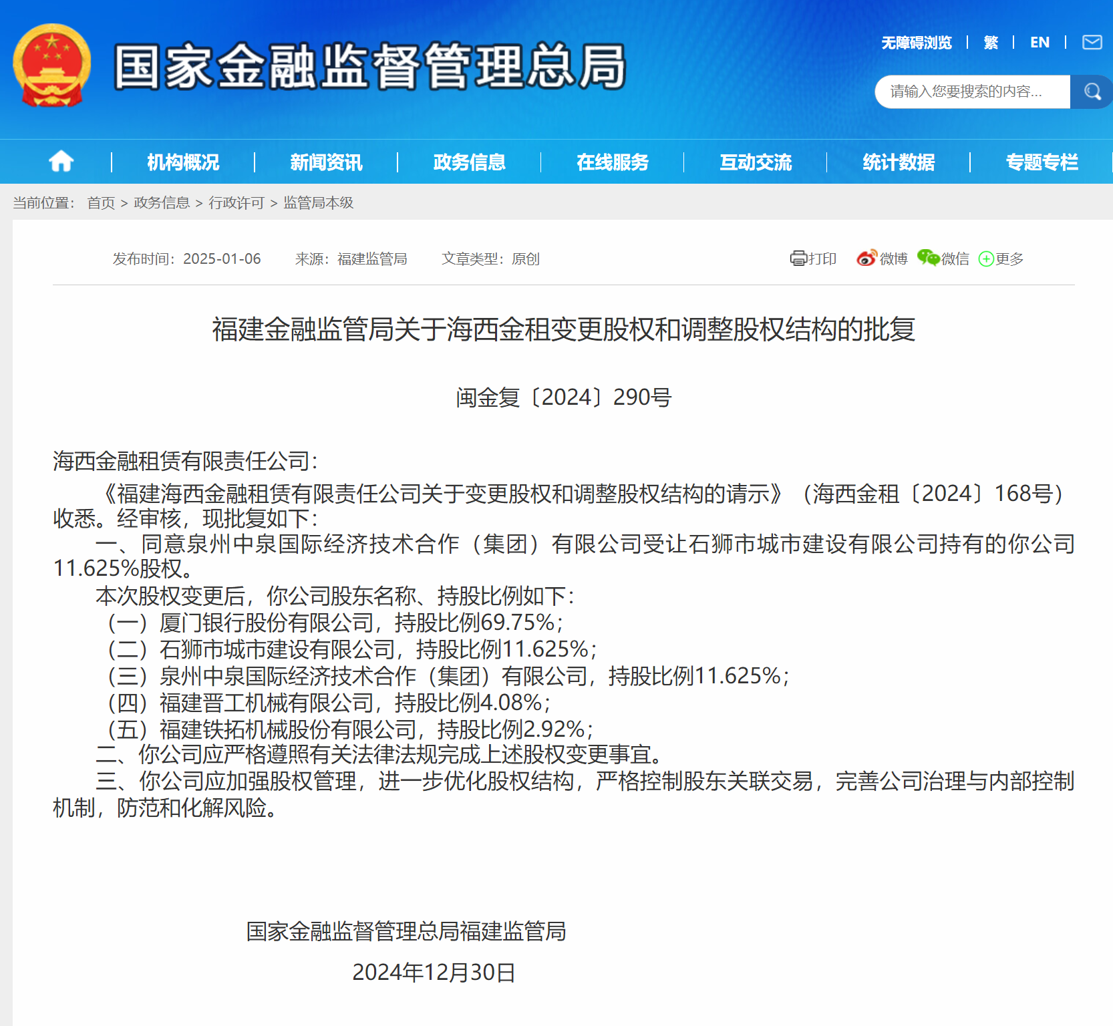Click the 行政许可 breadcrumb link
This screenshot has height=1026, width=1113.
pos(236,202)
